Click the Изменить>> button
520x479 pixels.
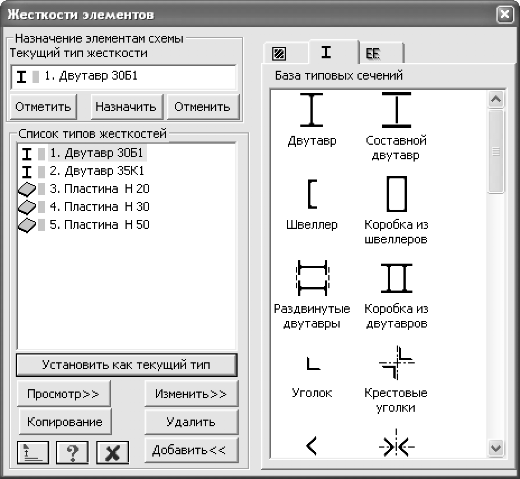point(191,394)
